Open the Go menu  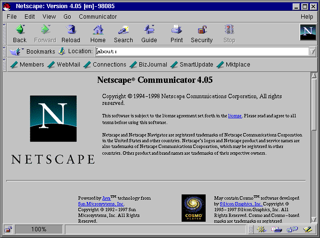click(67, 17)
